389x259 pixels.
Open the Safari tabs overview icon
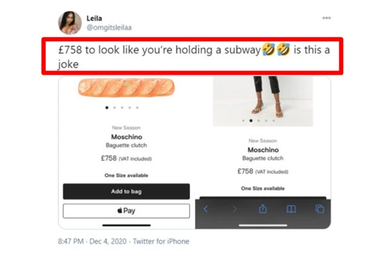coord(320,209)
